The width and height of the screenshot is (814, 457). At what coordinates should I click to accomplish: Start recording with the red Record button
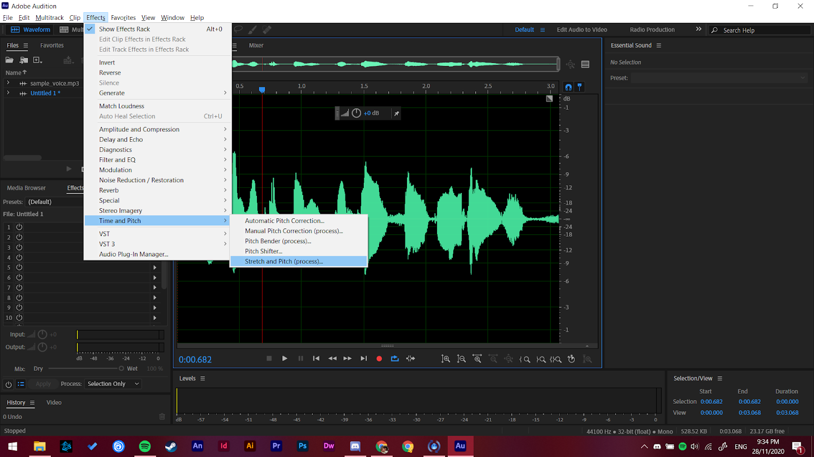pyautogui.click(x=379, y=358)
